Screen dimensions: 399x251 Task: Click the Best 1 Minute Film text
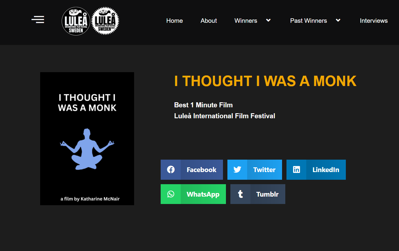point(203,105)
